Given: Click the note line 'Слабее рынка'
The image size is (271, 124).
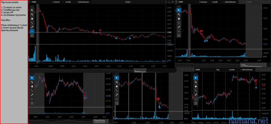Looking at the screenshot, I should [x=10, y=10].
